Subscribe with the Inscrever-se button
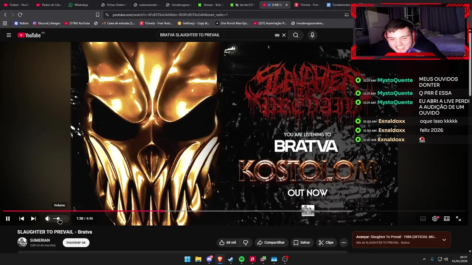The height and width of the screenshot is (265, 472). [76, 243]
